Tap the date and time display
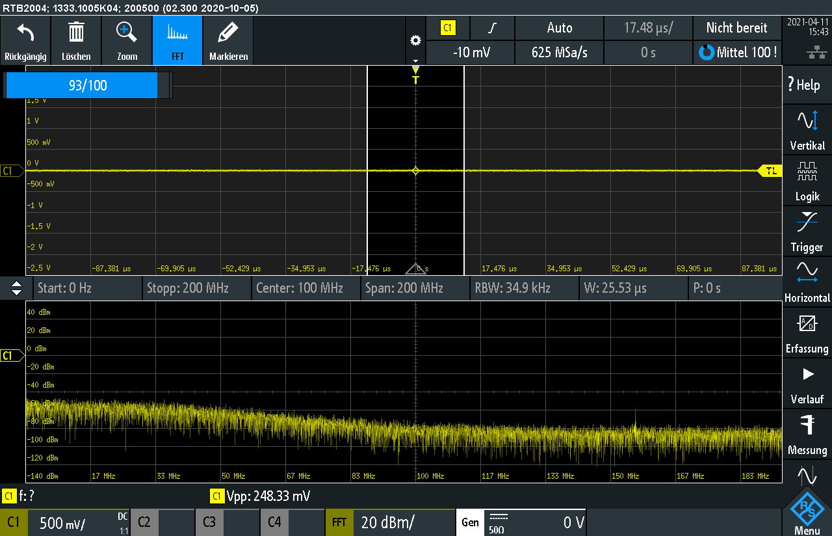 coord(807,26)
